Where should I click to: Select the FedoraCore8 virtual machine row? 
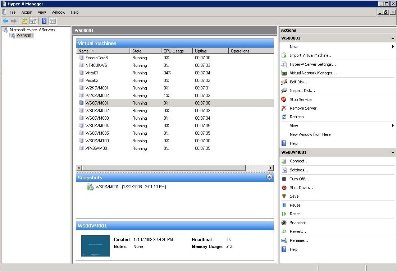[175, 58]
